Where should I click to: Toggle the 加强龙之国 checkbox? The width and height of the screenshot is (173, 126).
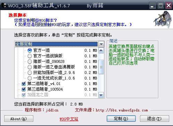(24, 95)
